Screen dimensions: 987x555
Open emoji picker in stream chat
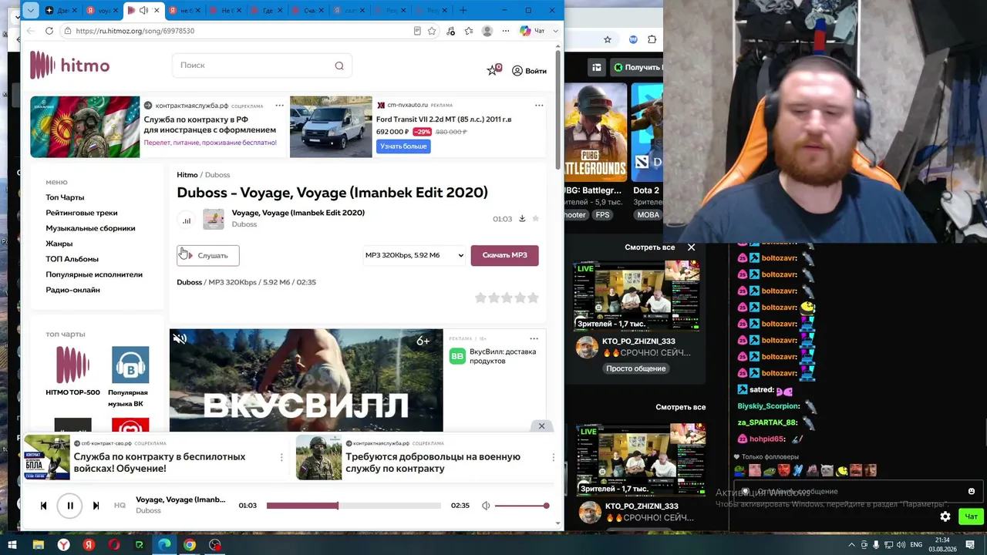pyautogui.click(x=972, y=491)
